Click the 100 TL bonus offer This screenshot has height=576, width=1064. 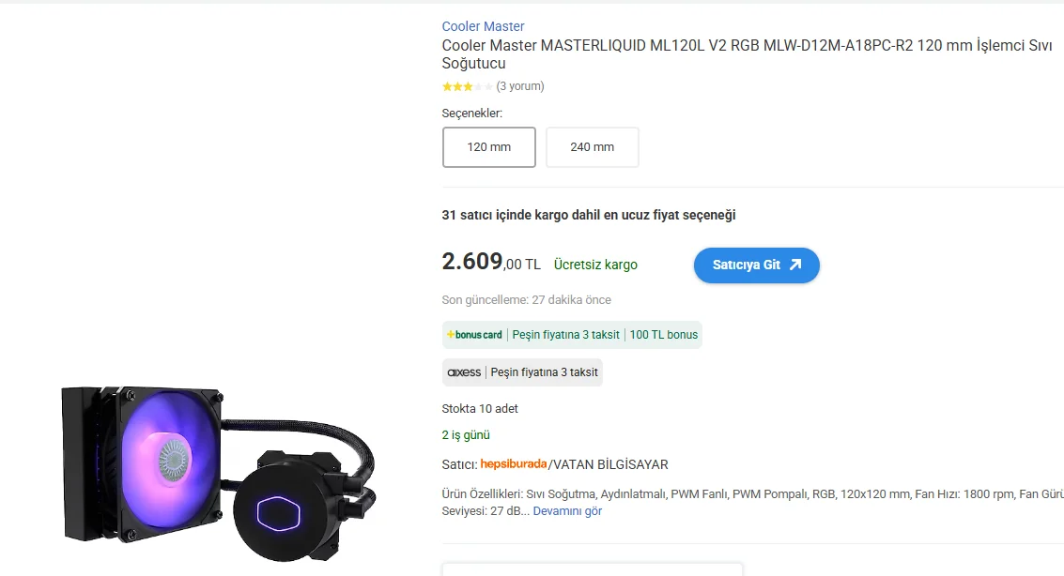[664, 335]
